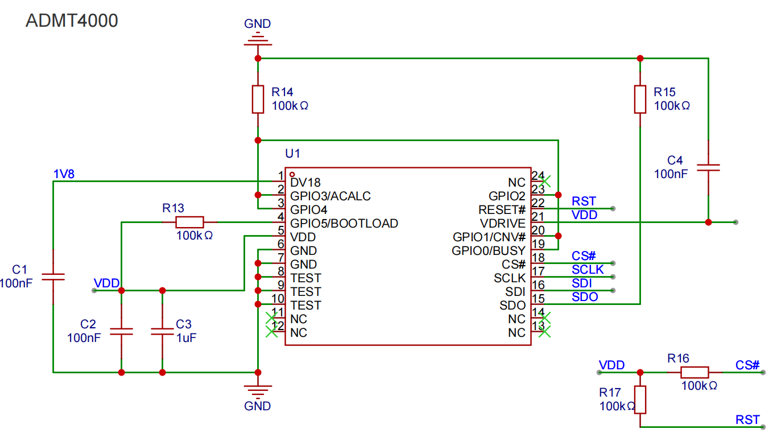Image resolution: width=773 pixels, height=445 pixels.
Task: Select the blue CS# net label at pin 18
Action: tap(585, 256)
